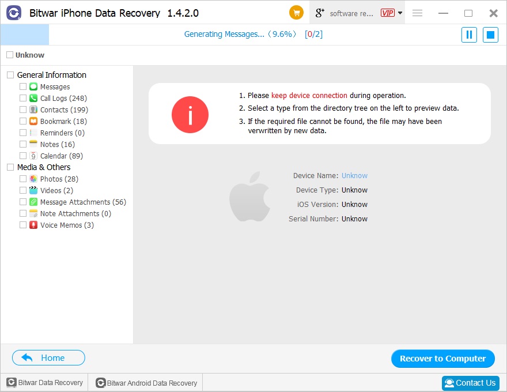Click the green Messages icon
Viewport: 507px width, 392px height.
click(x=33, y=86)
